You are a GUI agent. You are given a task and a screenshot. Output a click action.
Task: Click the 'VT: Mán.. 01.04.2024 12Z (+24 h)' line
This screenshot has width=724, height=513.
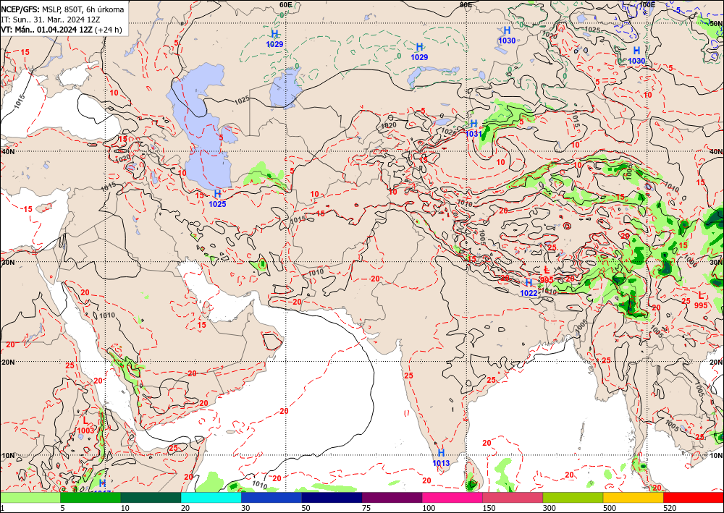coord(62,30)
